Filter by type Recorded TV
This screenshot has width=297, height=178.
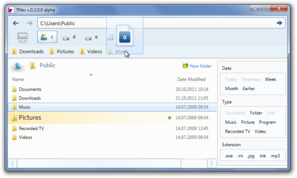238,131
